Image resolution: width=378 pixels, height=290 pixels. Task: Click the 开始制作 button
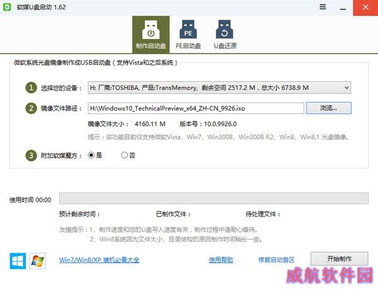coord(339,259)
